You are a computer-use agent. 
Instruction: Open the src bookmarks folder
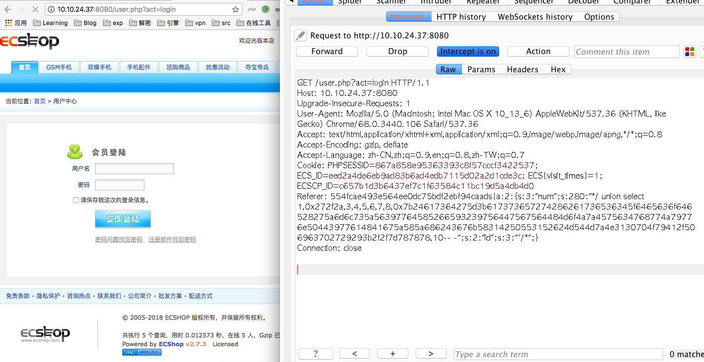click(x=221, y=23)
